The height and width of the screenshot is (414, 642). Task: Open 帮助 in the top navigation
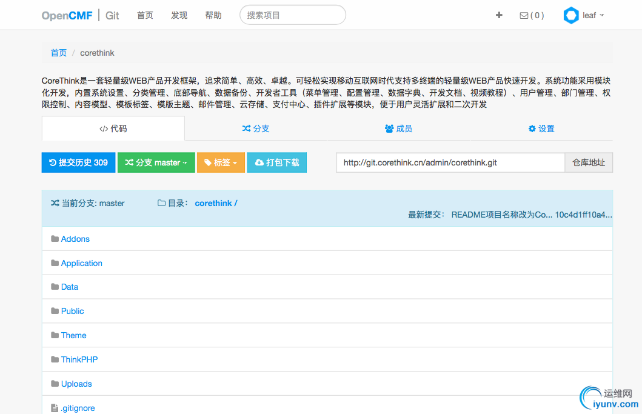point(213,15)
